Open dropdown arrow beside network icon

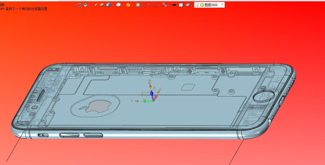point(169,5)
